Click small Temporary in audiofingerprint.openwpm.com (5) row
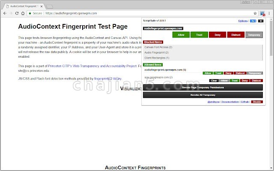The image size is (274, 171). click(255, 73)
